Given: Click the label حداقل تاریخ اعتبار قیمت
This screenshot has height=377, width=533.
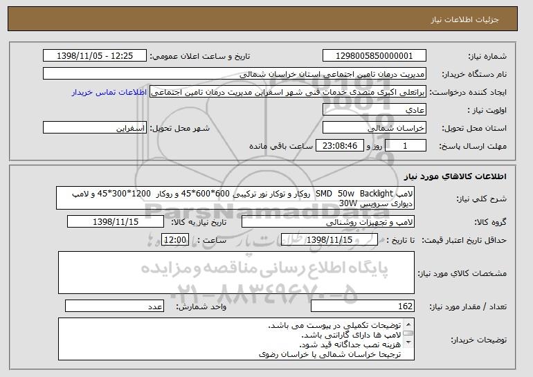Looking at the screenshot, I should click(464, 240).
